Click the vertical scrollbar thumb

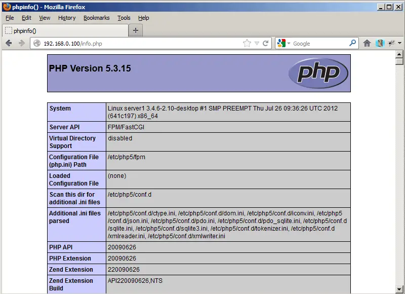point(399,61)
